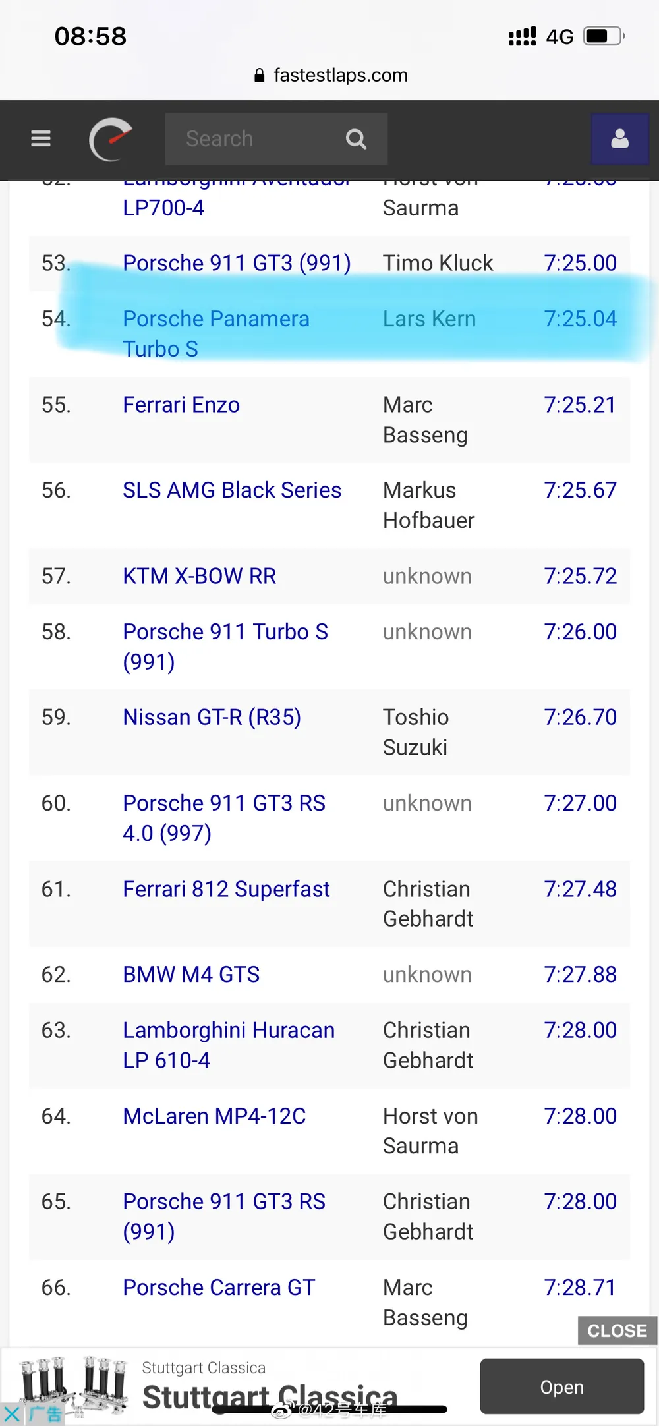
Task: View the Ferrari 812 Superfast page
Action: pos(226,889)
